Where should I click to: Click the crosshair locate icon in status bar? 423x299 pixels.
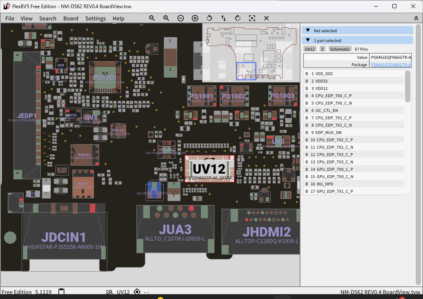[137, 292]
